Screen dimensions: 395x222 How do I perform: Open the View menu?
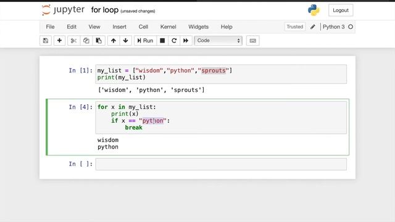[94, 27]
